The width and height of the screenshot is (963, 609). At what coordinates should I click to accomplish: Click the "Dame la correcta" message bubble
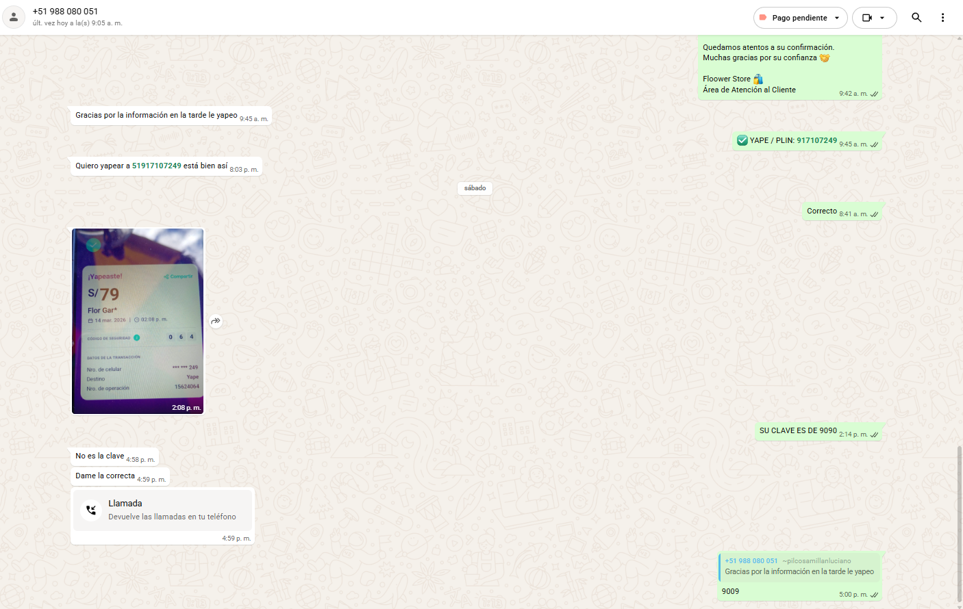click(x=105, y=476)
